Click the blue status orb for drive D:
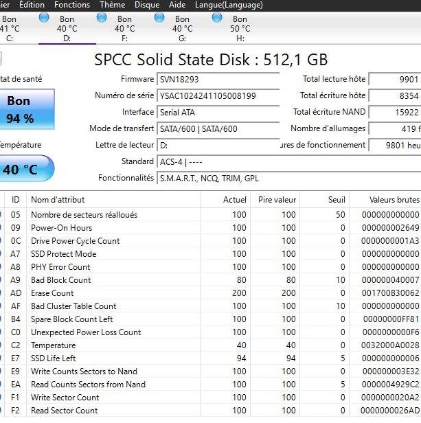This screenshot has width=421, height=423. point(44,18)
